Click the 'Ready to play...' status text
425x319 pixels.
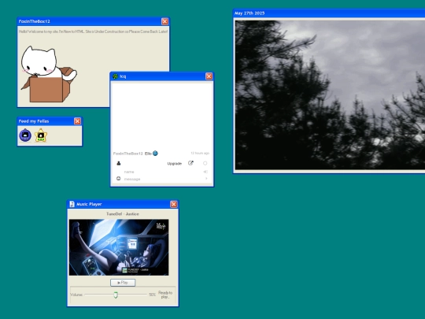pos(165,295)
